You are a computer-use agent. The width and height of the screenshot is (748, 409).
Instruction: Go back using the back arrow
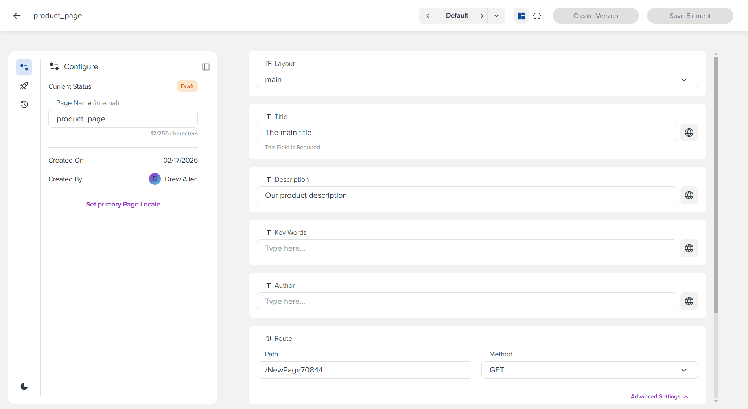pos(17,15)
